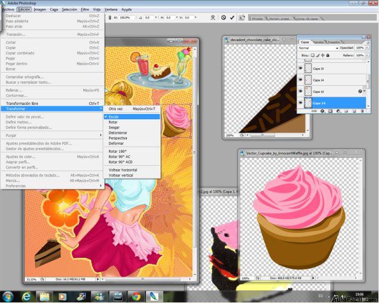Open the Edición menu

(24, 9)
